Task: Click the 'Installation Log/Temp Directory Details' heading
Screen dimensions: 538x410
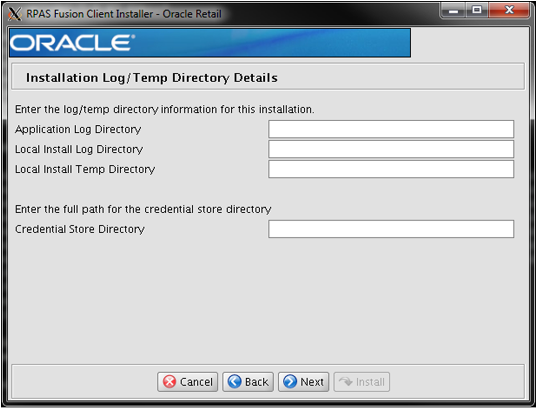Action: pos(152,78)
